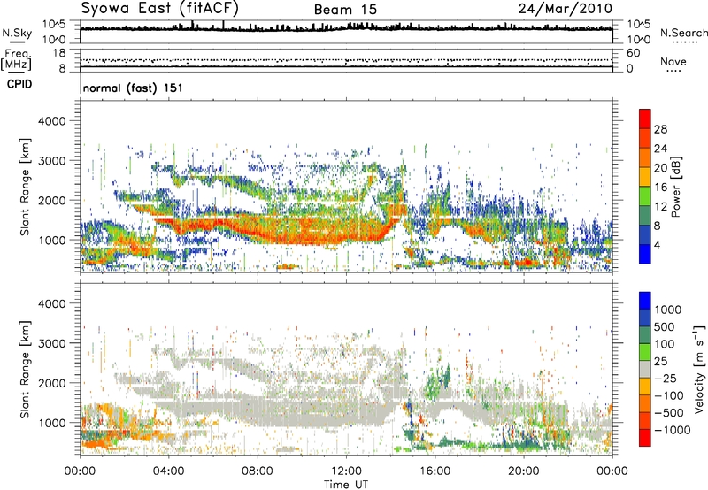This screenshot has height=490, width=708.
Task: Click the 'Freq. [MHz]' axis label
Action: coord(16,59)
